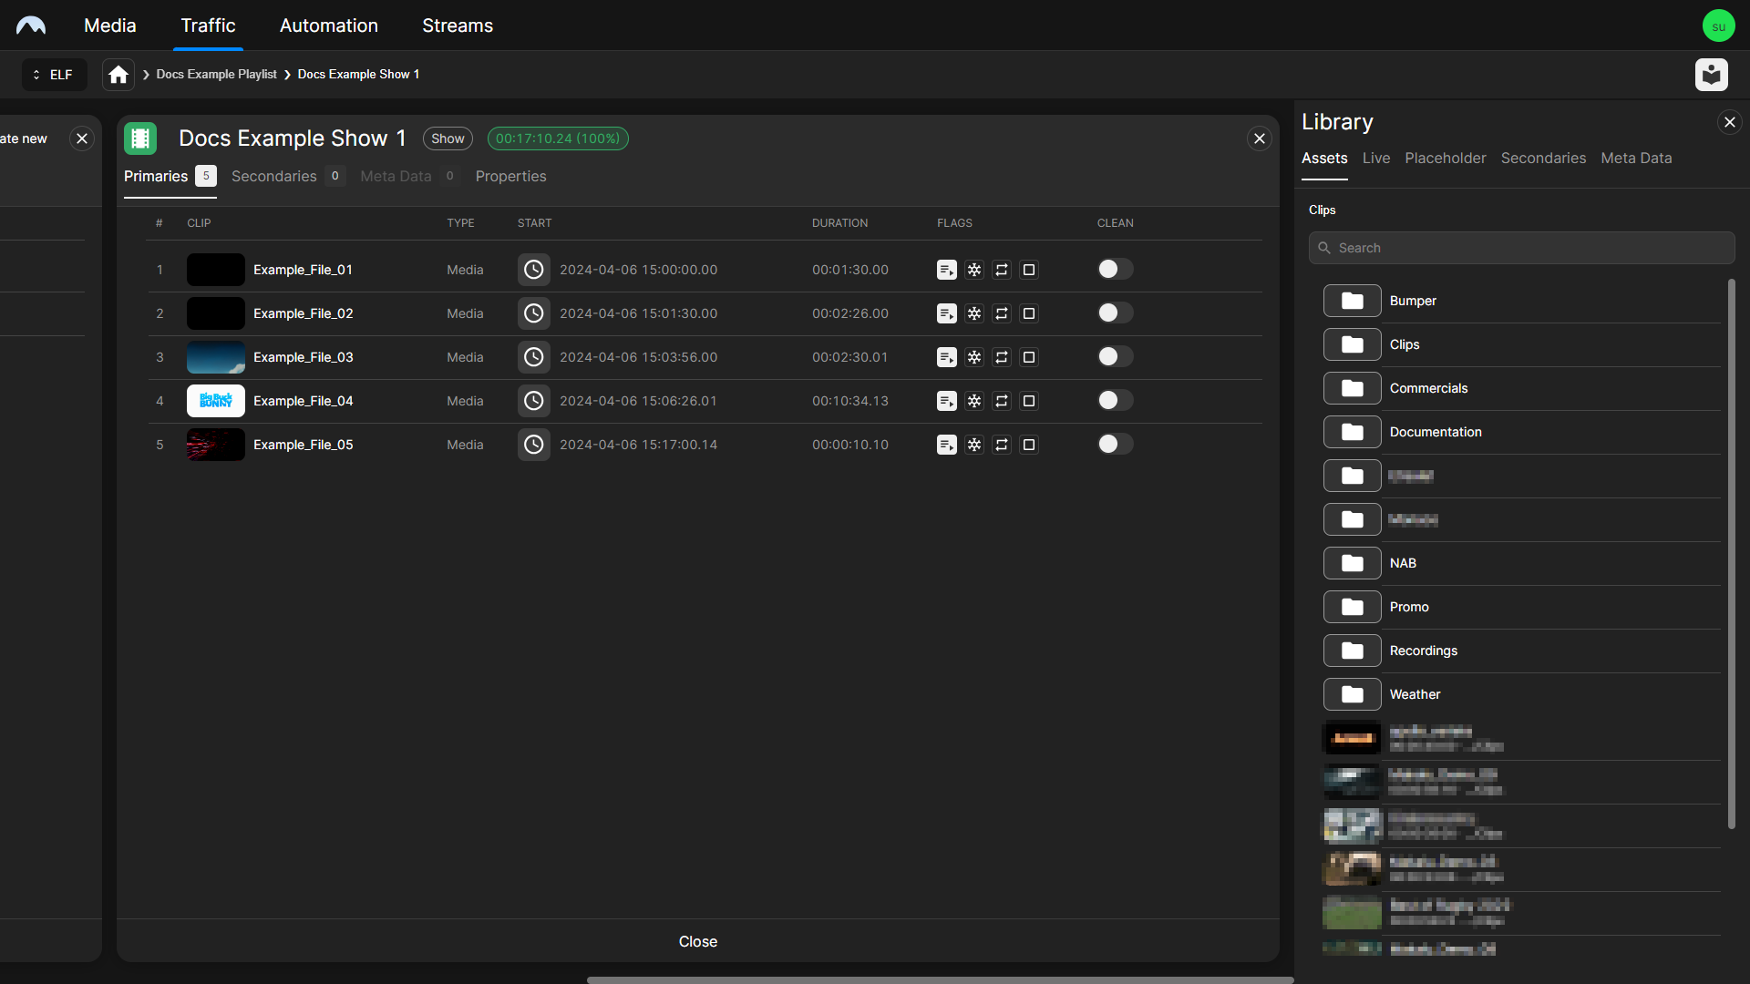Open start time clock for Example_File_03
The width and height of the screenshot is (1750, 984).
point(534,357)
